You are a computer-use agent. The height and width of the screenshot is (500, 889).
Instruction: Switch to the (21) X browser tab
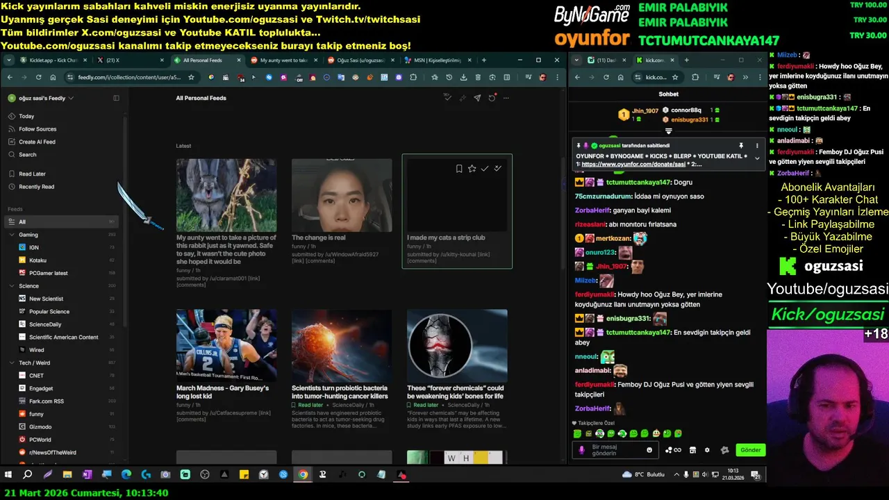tap(128, 60)
